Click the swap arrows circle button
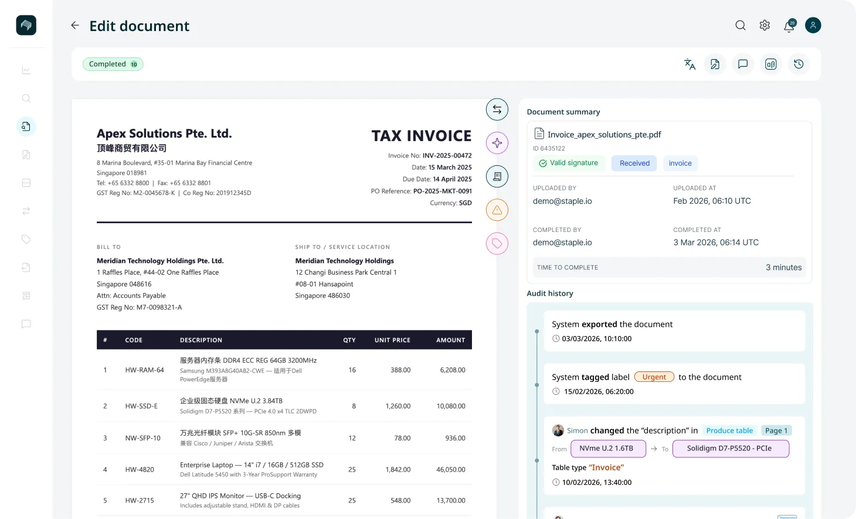The height and width of the screenshot is (519, 856). (497, 109)
